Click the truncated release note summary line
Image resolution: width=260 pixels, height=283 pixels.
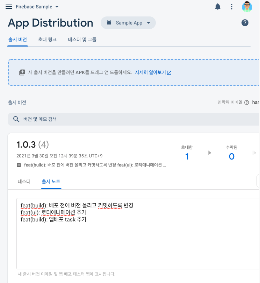click(x=95, y=165)
